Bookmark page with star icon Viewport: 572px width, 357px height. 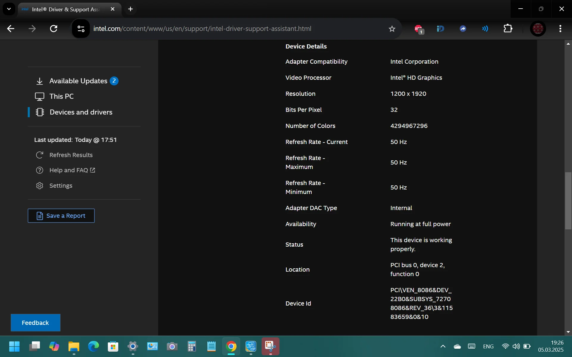click(x=392, y=29)
